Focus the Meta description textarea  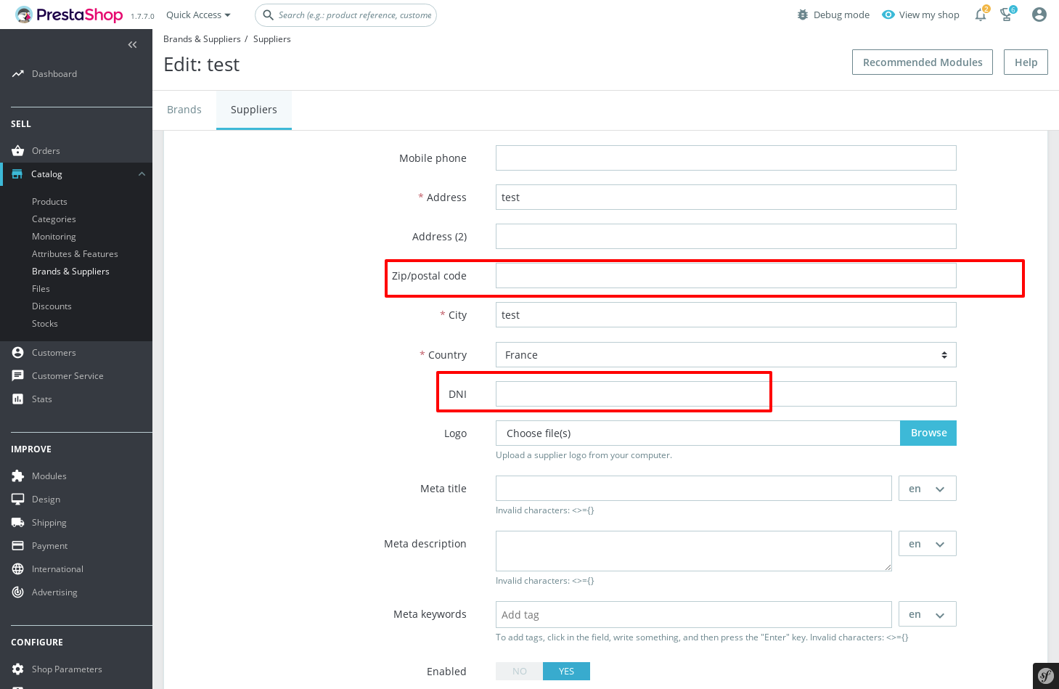694,551
